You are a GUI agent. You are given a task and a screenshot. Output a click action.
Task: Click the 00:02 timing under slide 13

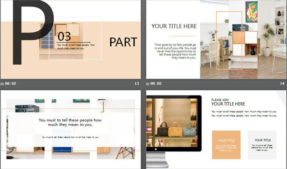point(11,84)
